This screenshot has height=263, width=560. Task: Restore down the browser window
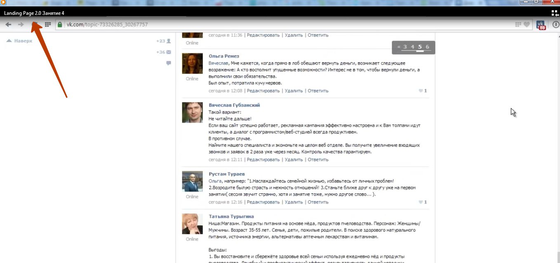coord(536,2)
